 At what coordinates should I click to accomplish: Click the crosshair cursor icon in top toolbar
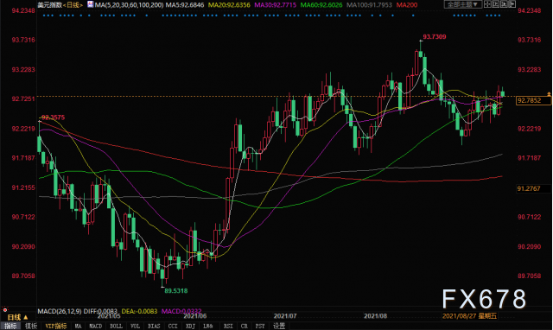pos(487,4)
